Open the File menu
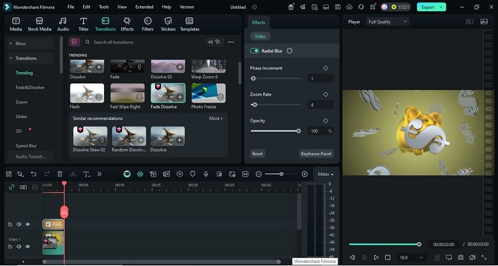The height and width of the screenshot is (266, 498). click(71, 7)
